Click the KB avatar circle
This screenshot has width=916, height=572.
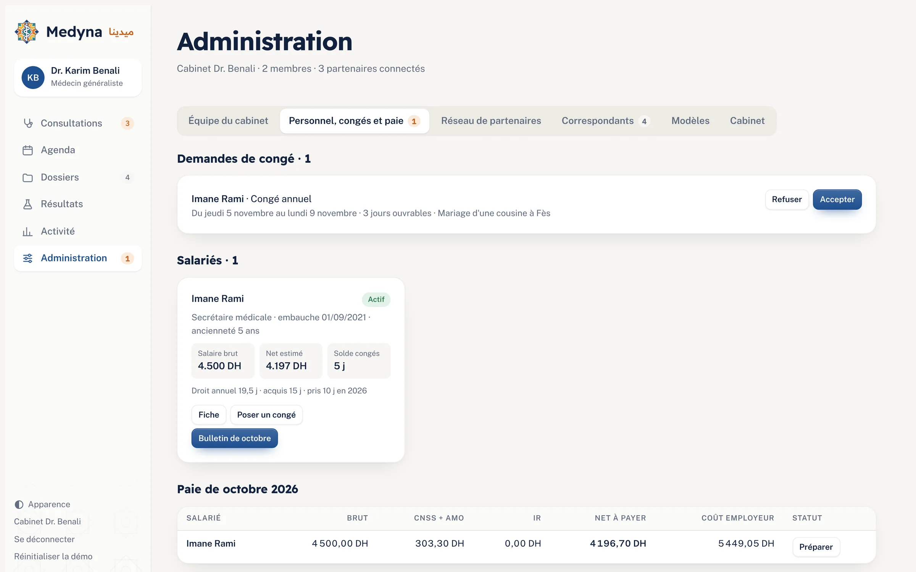point(33,77)
